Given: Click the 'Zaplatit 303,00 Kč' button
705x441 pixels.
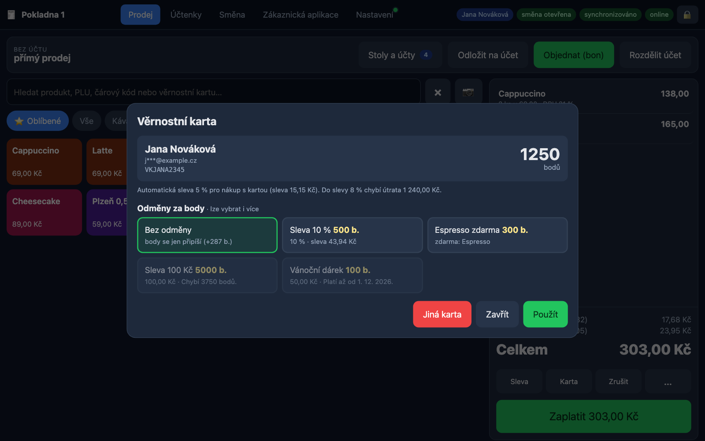Looking at the screenshot, I should 594,416.
